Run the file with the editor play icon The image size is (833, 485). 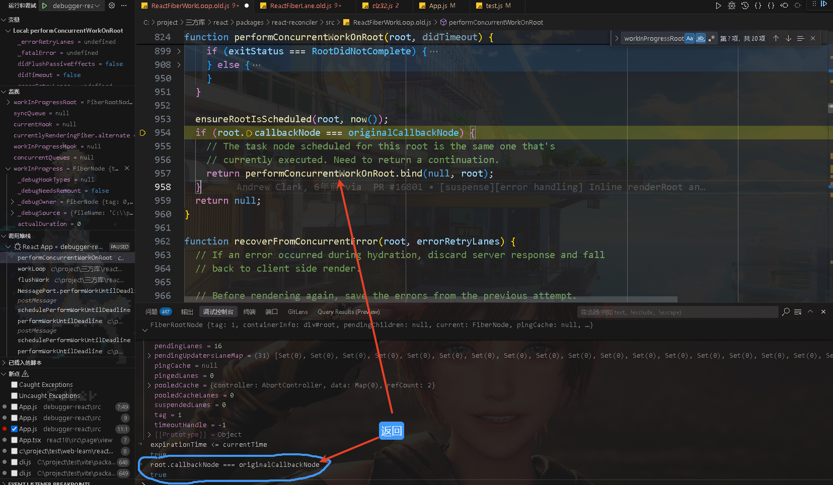(718, 6)
